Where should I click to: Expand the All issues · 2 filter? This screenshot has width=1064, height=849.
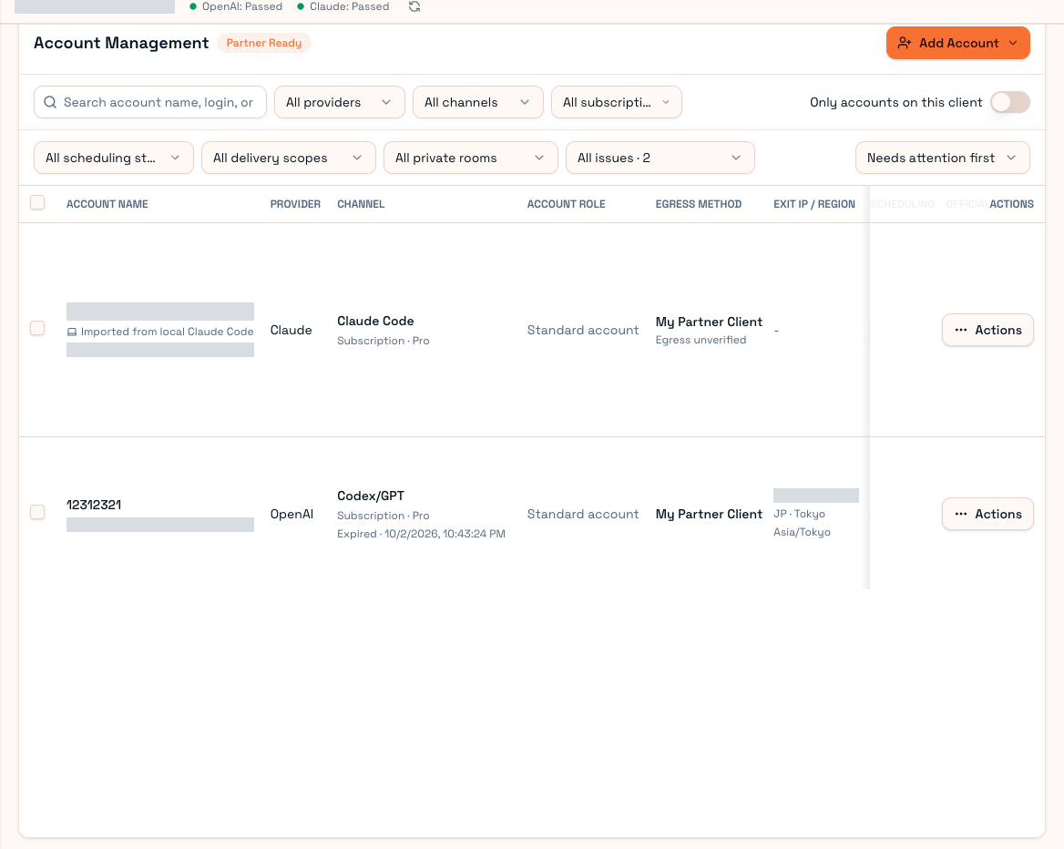660,159
